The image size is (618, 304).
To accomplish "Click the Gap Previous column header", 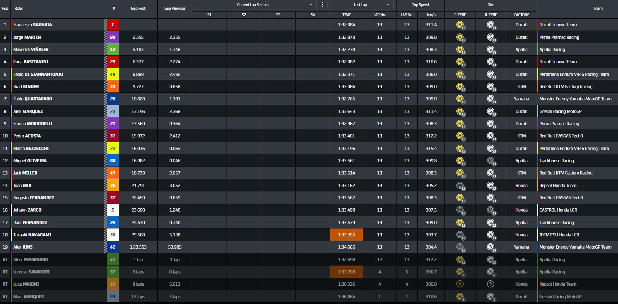I will point(175,8).
